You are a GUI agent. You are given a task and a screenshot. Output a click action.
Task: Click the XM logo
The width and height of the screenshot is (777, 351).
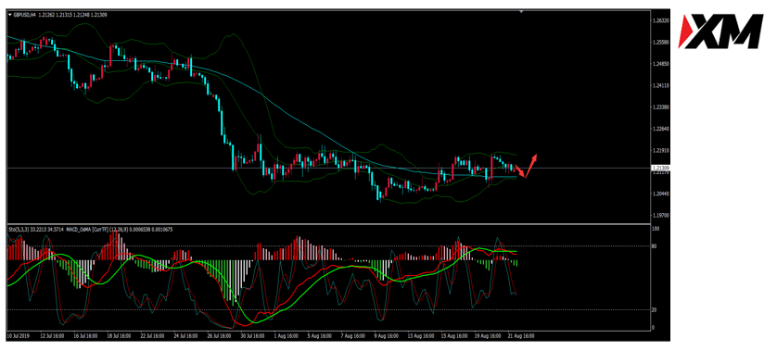(x=721, y=31)
